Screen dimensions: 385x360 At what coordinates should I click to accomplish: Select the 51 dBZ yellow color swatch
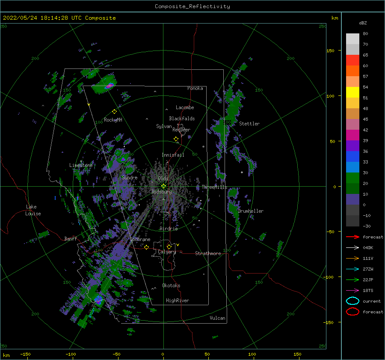click(x=352, y=92)
